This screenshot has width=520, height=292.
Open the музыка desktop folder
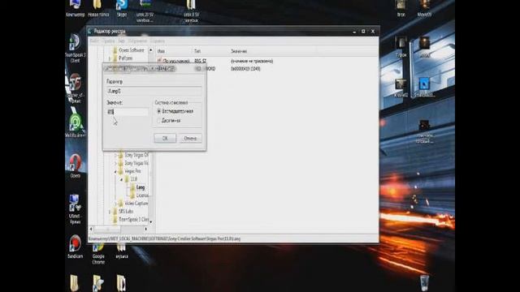tap(122, 251)
